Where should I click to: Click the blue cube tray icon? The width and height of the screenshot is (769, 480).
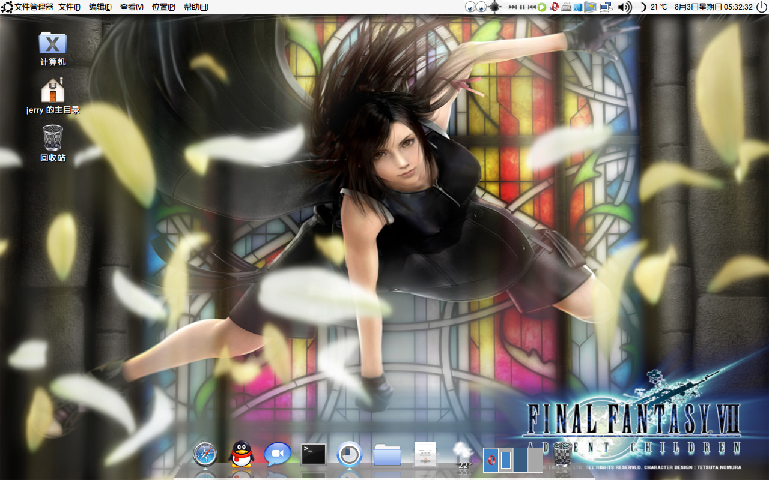tap(578, 7)
